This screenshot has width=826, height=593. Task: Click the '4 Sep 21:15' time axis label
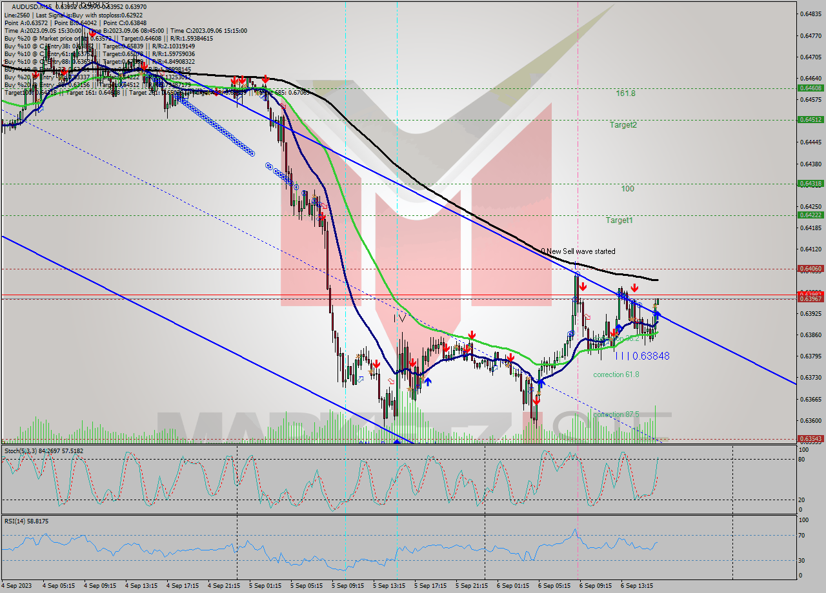click(224, 586)
